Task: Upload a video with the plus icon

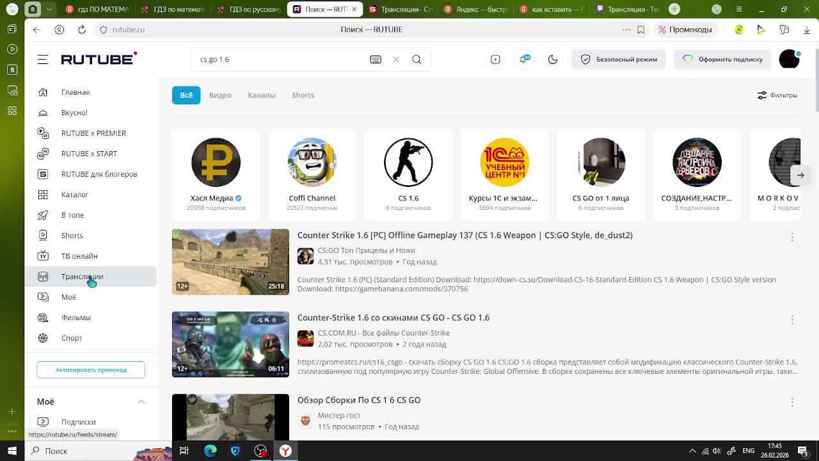Action: (495, 60)
